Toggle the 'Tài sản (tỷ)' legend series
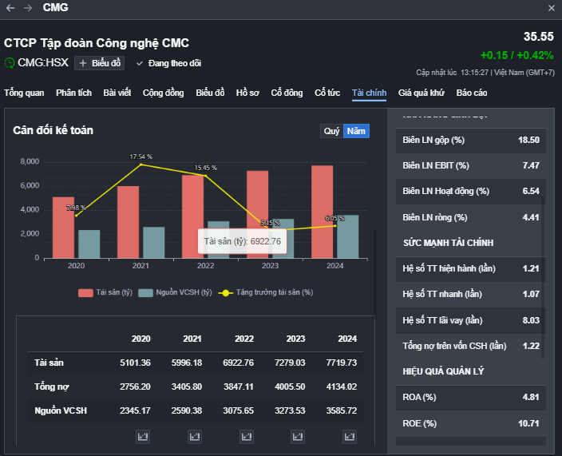The height and width of the screenshot is (456, 562). (x=106, y=292)
